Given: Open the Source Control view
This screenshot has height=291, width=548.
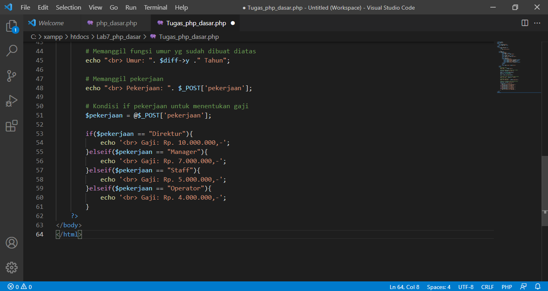Looking at the screenshot, I should [x=11, y=76].
